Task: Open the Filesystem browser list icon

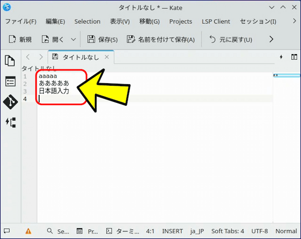Action: tap(10, 81)
